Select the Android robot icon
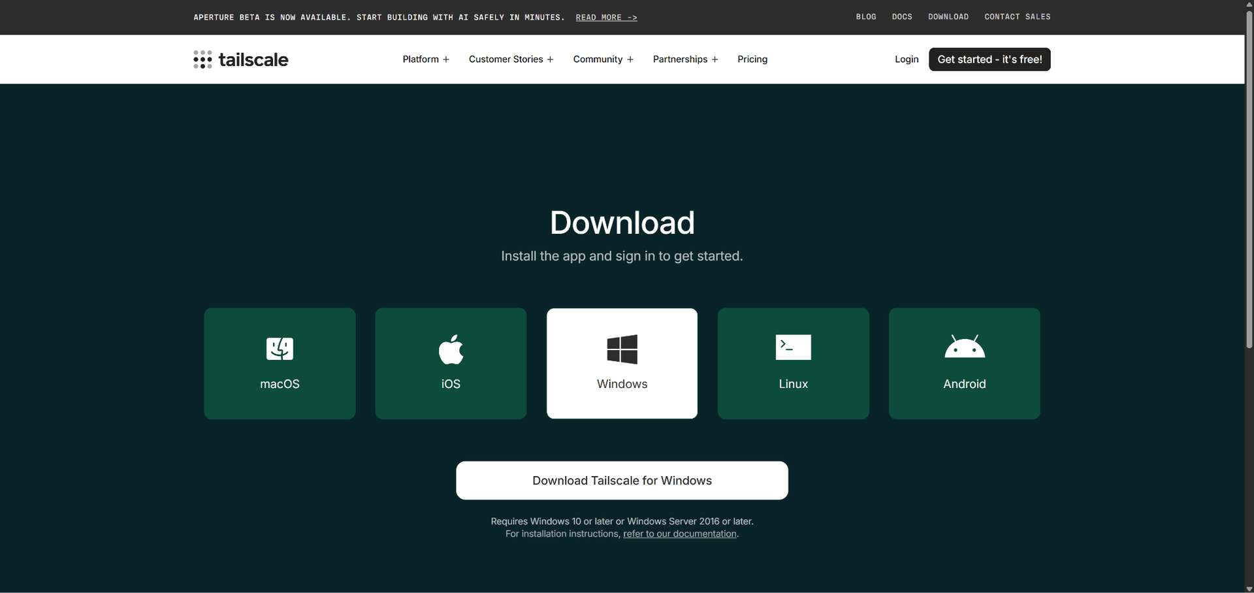Screen dimensions: 1254x593 [x=965, y=347]
